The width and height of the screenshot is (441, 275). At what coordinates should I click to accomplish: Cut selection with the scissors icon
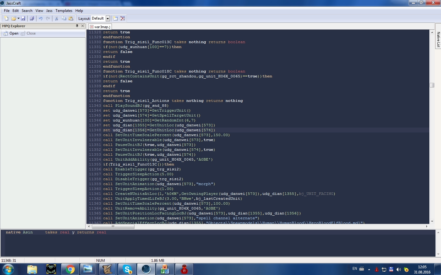pyautogui.click(x=56, y=18)
